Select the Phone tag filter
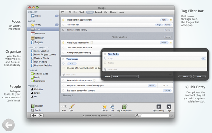 tap(113, 12)
